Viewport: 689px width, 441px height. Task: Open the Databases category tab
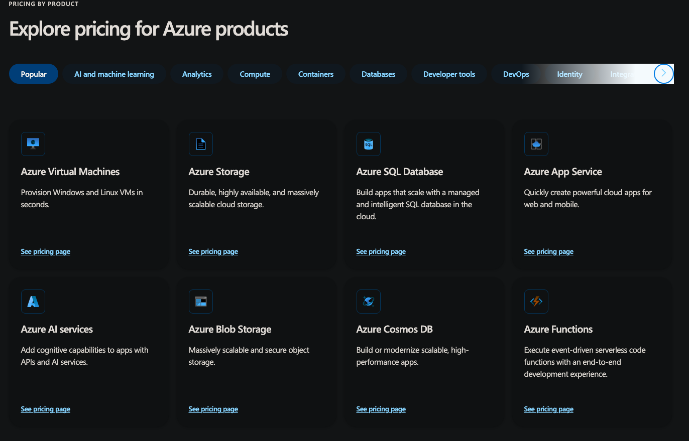coord(378,74)
